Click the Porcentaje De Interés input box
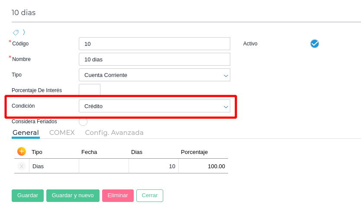 pyautogui.click(x=90, y=90)
